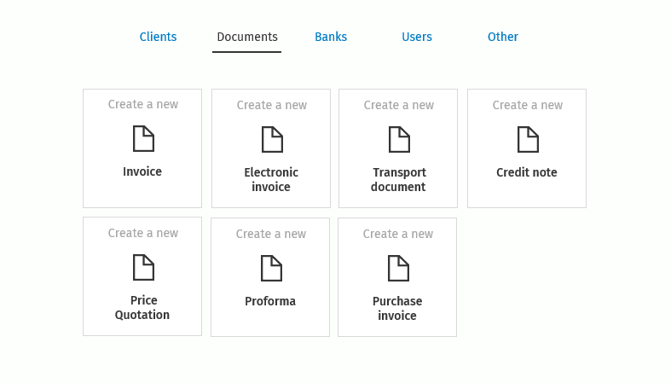This screenshot has height=383, width=671.
Task: Choose the Transport document label
Action: coord(398,180)
